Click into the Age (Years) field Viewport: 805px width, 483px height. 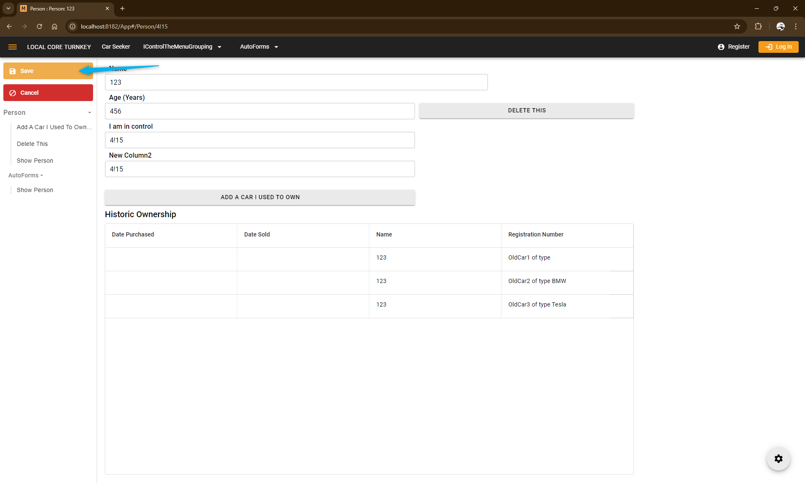point(260,111)
